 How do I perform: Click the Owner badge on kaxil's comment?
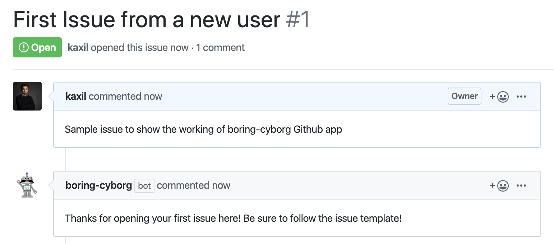464,96
